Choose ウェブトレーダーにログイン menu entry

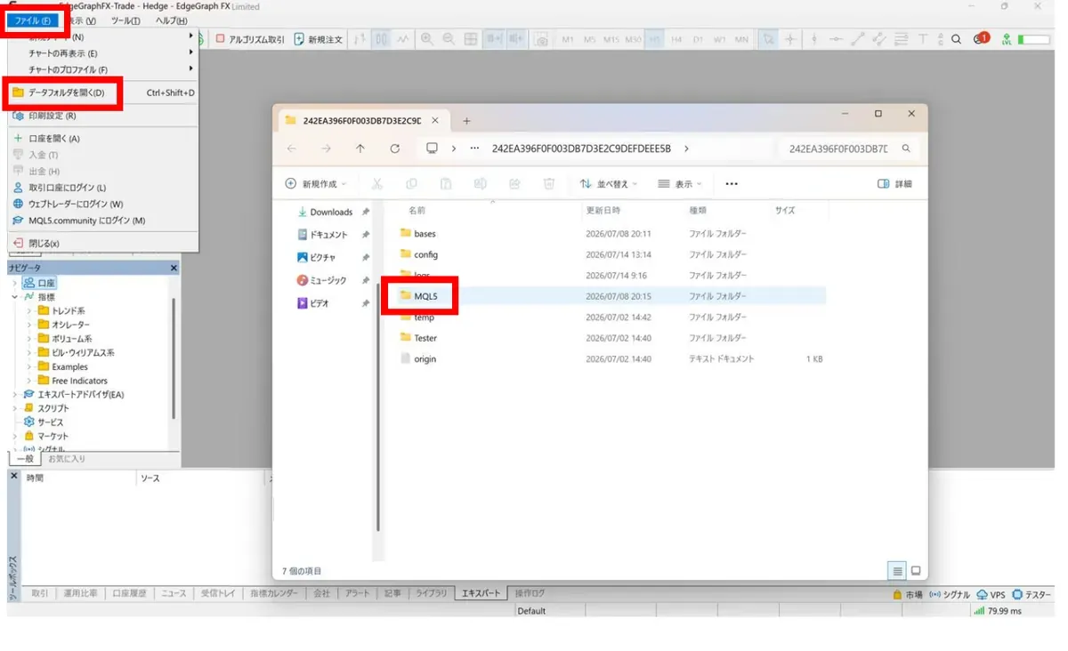103,204
